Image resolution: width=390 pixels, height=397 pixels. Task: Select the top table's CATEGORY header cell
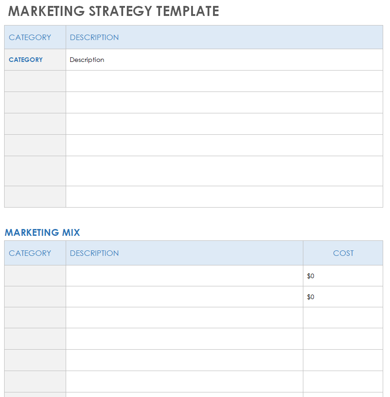[x=35, y=37]
